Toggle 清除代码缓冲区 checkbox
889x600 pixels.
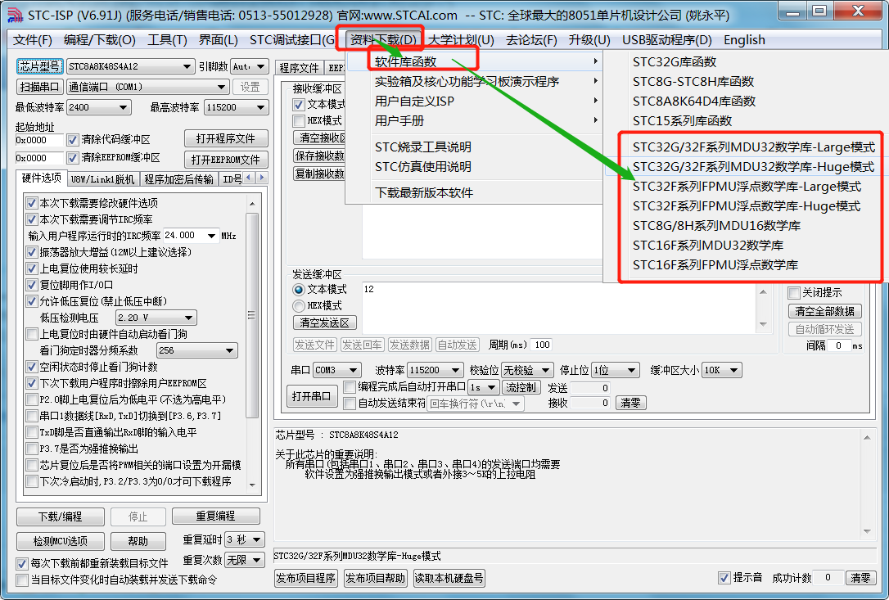pos(72,139)
